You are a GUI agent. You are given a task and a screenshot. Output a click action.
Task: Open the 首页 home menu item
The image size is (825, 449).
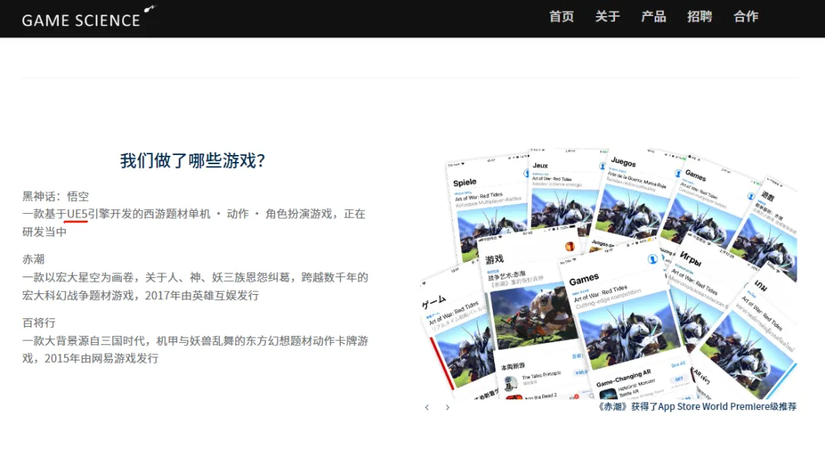coord(561,17)
